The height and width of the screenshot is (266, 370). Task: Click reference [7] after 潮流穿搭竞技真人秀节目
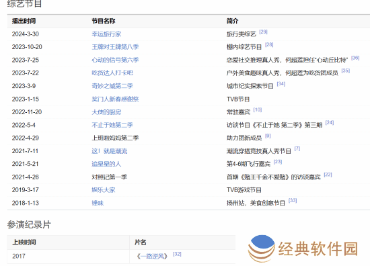point(297,149)
